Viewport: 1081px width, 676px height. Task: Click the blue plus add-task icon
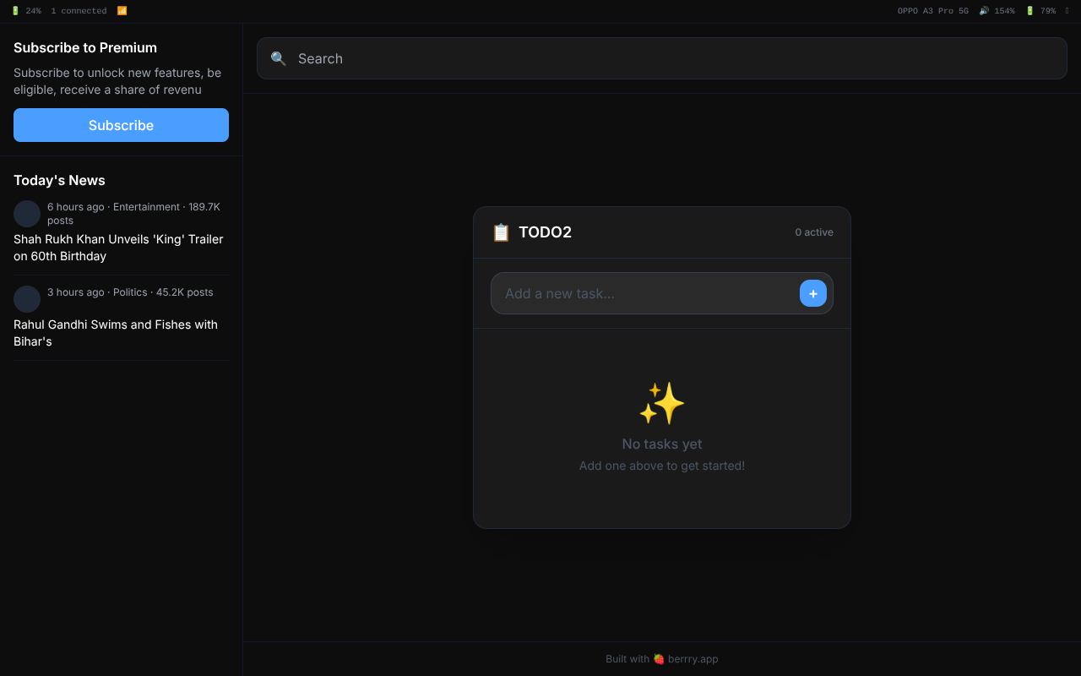click(812, 293)
